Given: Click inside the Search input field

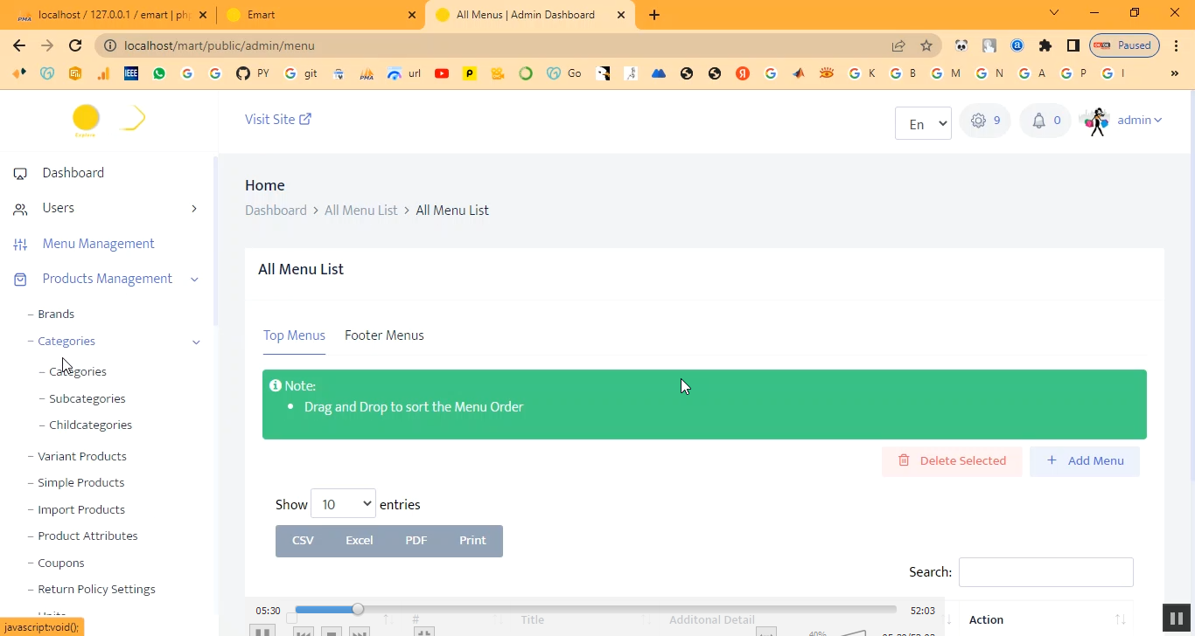Looking at the screenshot, I should click(1046, 572).
